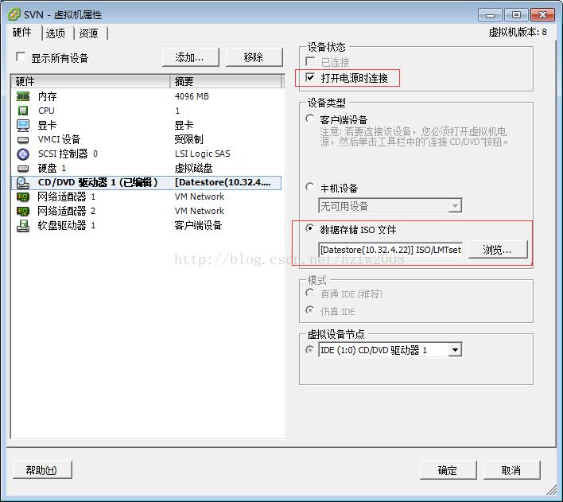Choose 数据存储 ISO 文件 radio button
The image size is (563, 502).
click(x=309, y=228)
